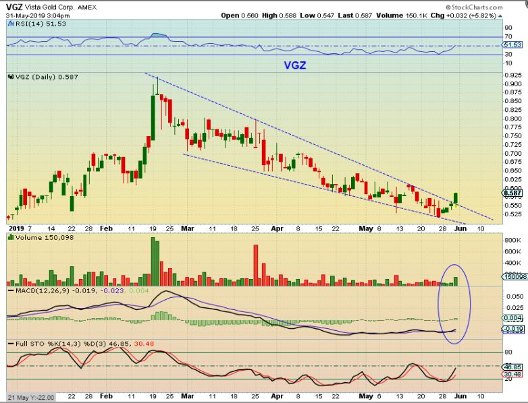Click the MACD legend line marker icon
This screenshot has height=403, width=528.
coord(11,290)
